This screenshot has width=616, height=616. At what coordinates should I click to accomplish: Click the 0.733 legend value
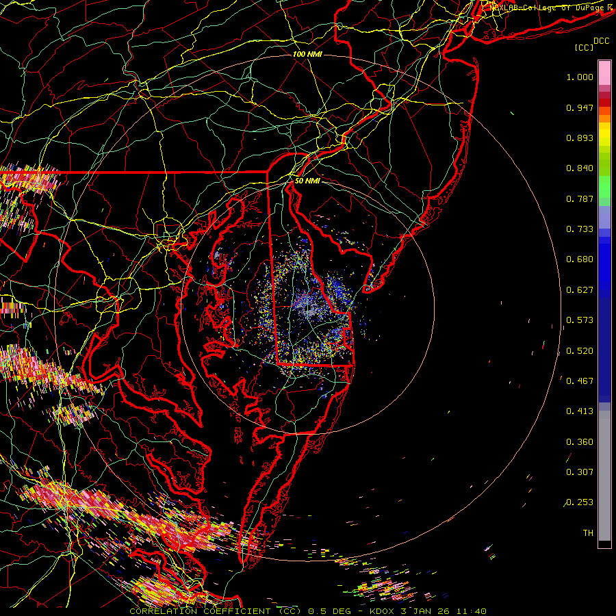click(x=580, y=229)
